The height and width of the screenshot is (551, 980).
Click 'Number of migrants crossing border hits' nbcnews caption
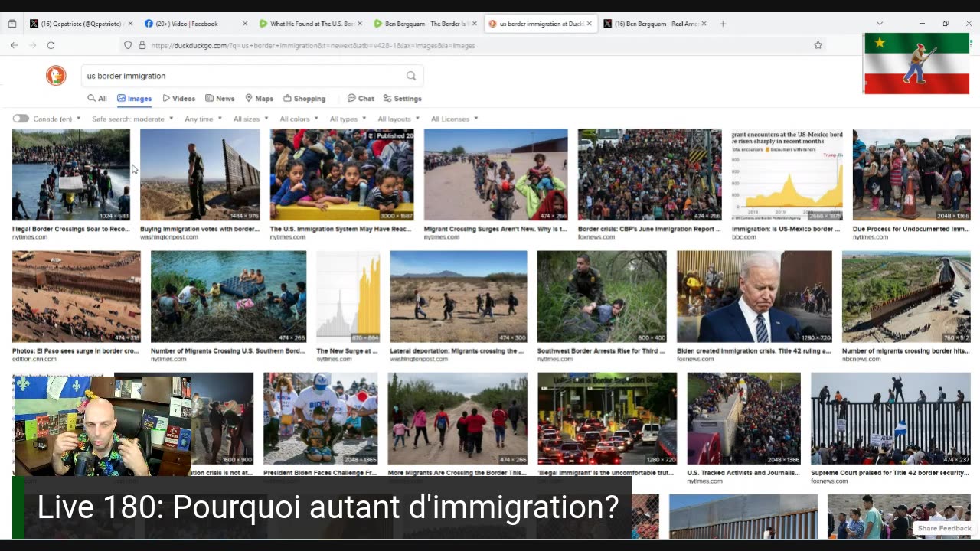click(906, 350)
